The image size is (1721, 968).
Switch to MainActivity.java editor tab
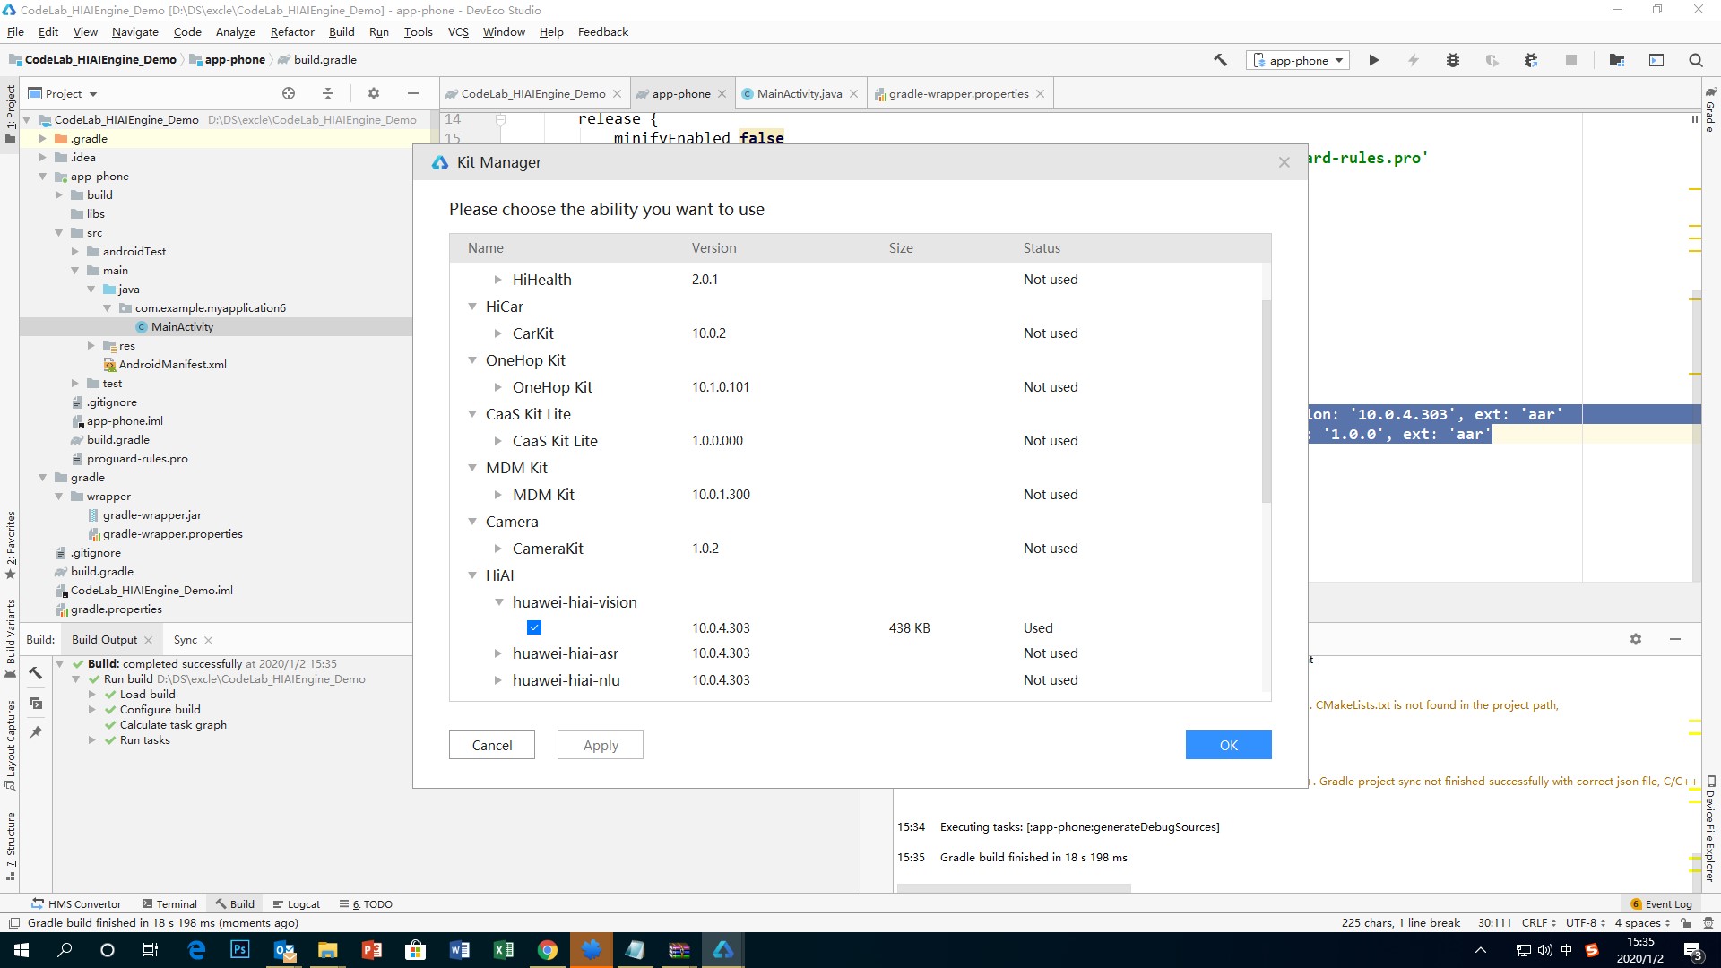[799, 93]
